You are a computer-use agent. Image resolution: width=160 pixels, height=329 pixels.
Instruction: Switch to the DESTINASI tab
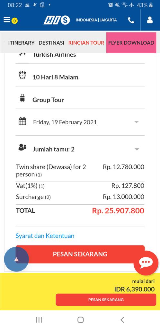click(x=51, y=43)
